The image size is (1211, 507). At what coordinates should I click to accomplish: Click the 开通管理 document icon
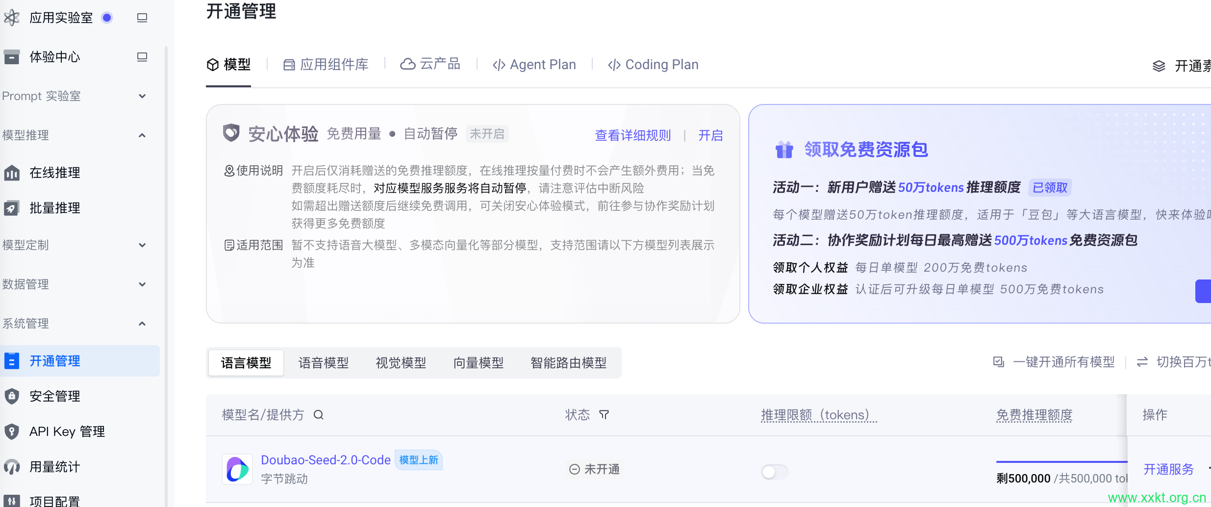pos(12,361)
